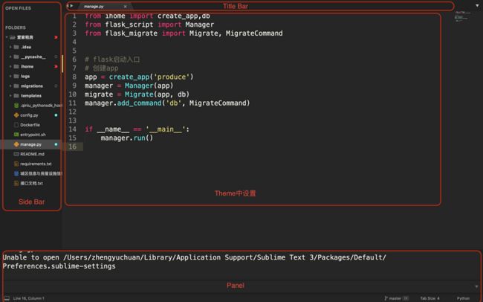Click line number 11 in the gutter
This screenshot has width=483, height=302.
[72, 103]
